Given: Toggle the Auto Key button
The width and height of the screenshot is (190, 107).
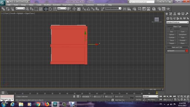Looking at the screenshot, I should pyautogui.click(x=139, y=97).
